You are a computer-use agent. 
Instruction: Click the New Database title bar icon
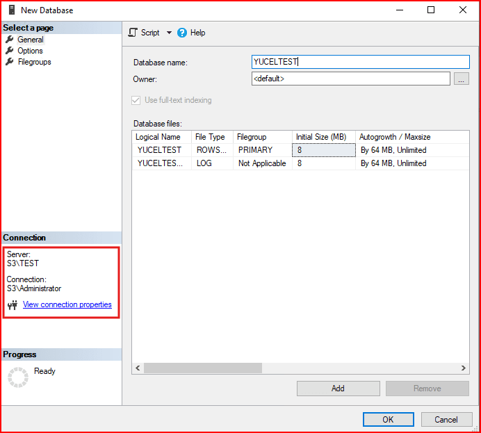(x=12, y=10)
